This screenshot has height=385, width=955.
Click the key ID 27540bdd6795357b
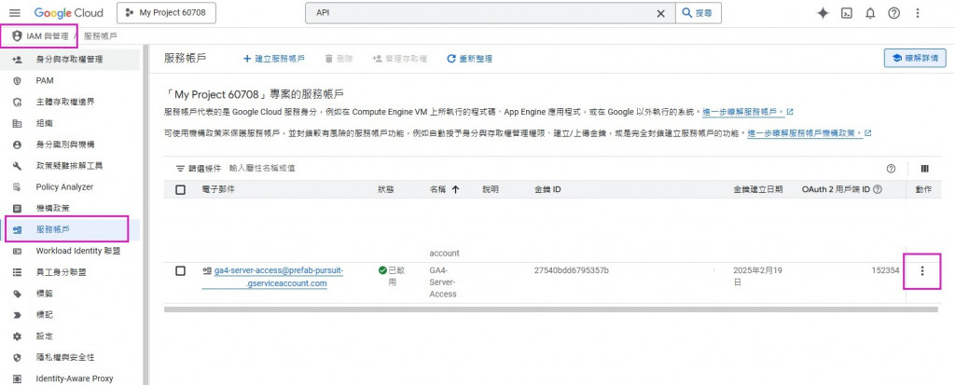[572, 270]
